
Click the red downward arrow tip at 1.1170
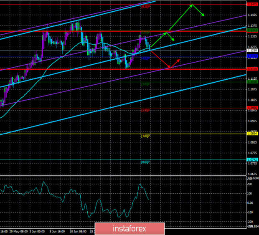(x=169, y=67)
